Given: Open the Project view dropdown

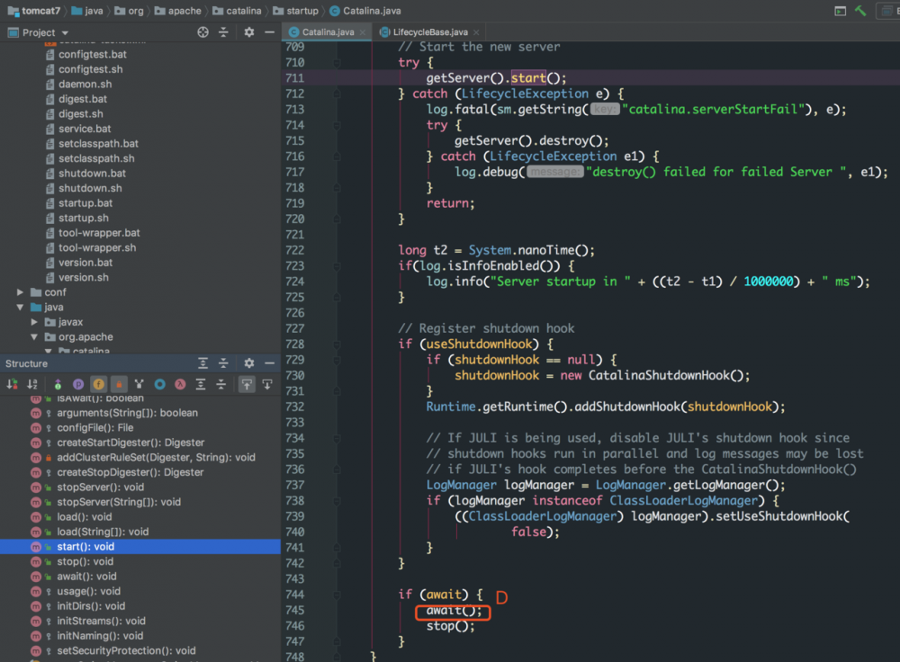Looking at the screenshot, I should [64, 32].
